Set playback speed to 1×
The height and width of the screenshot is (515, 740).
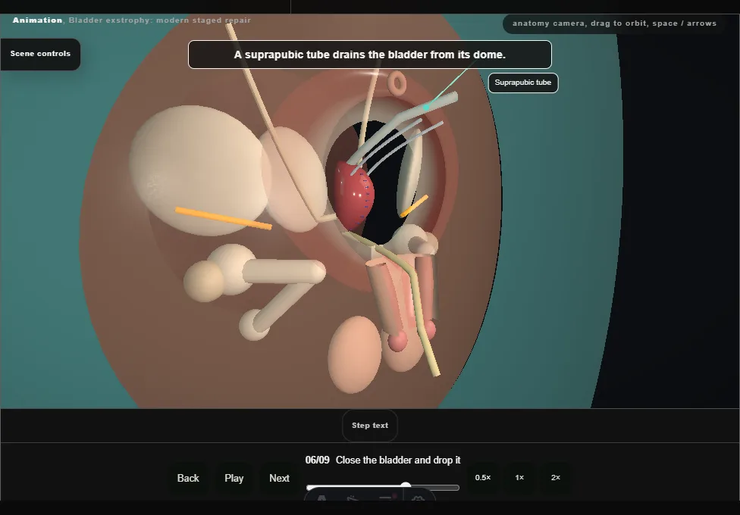(519, 478)
